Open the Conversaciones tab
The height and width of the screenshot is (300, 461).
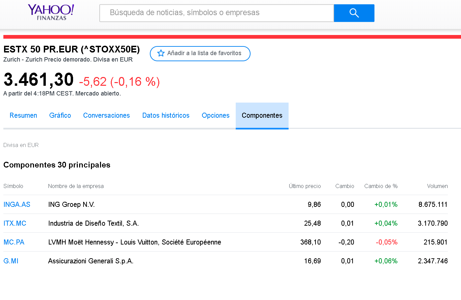(106, 115)
